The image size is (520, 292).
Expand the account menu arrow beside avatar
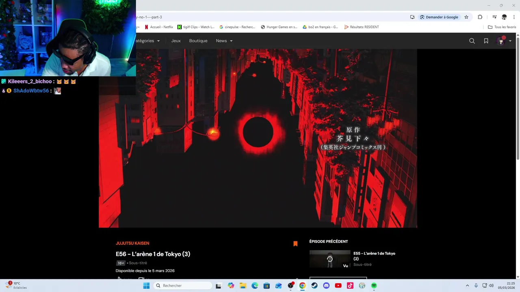tap(510, 41)
